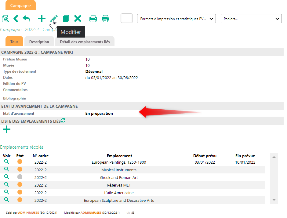Click the return arrow icon

[27, 19]
